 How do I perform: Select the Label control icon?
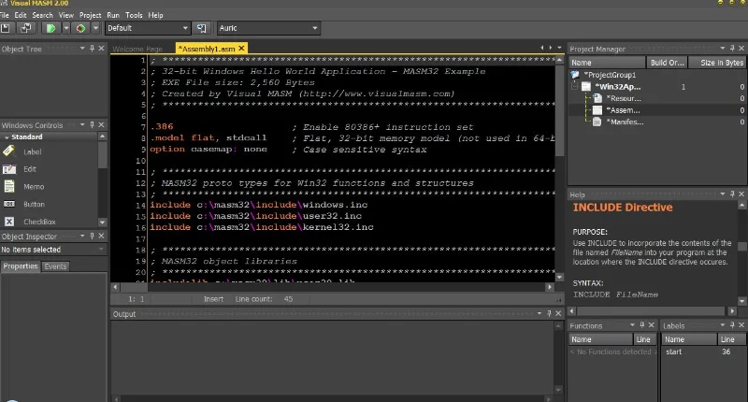(8, 151)
